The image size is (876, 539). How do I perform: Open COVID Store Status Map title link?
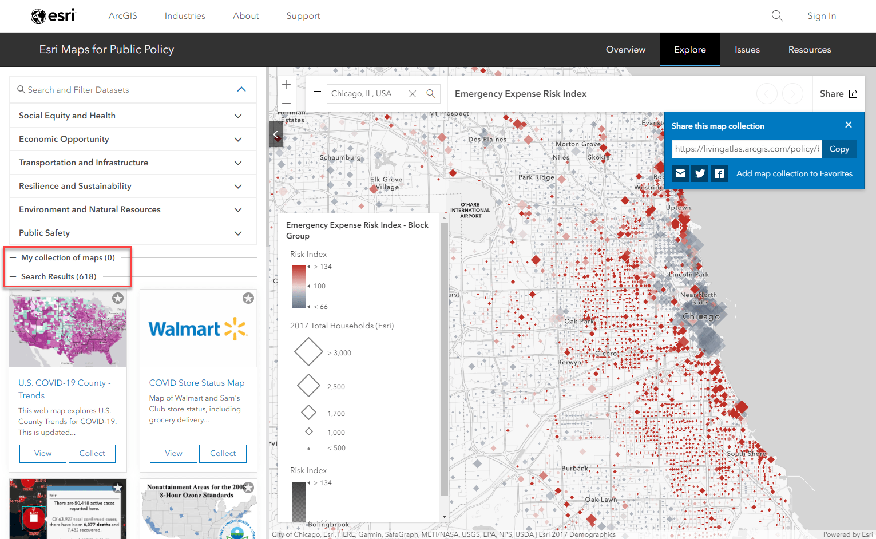(197, 383)
